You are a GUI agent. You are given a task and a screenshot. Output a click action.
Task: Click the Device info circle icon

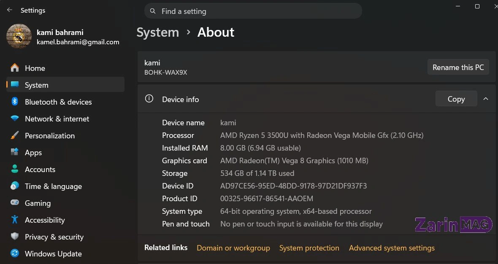pyautogui.click(x=149, y=99)
